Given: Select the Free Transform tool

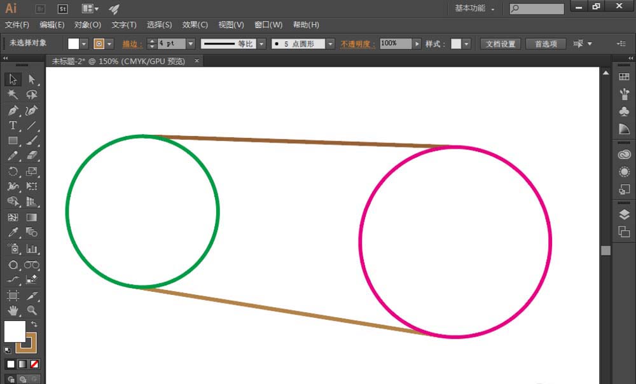Looking at the screenshot, I should [x=32, y=186].
